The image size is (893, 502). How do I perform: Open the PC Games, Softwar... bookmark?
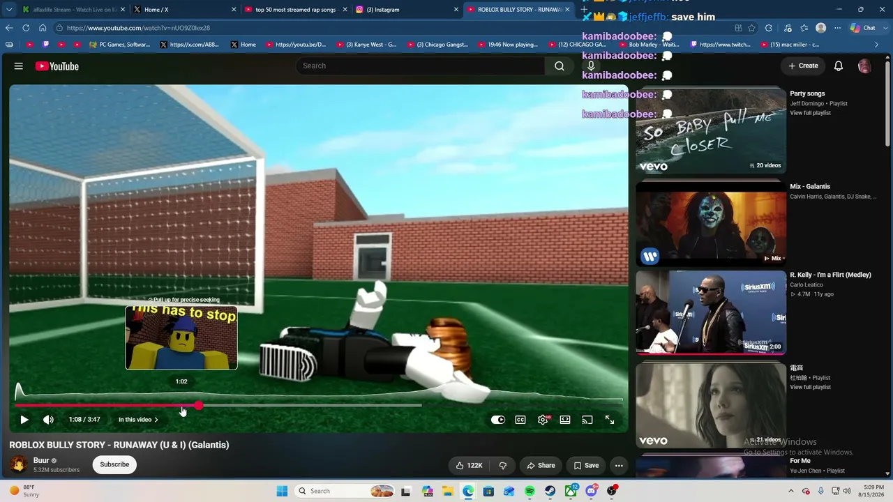click(x=119, y=45)
